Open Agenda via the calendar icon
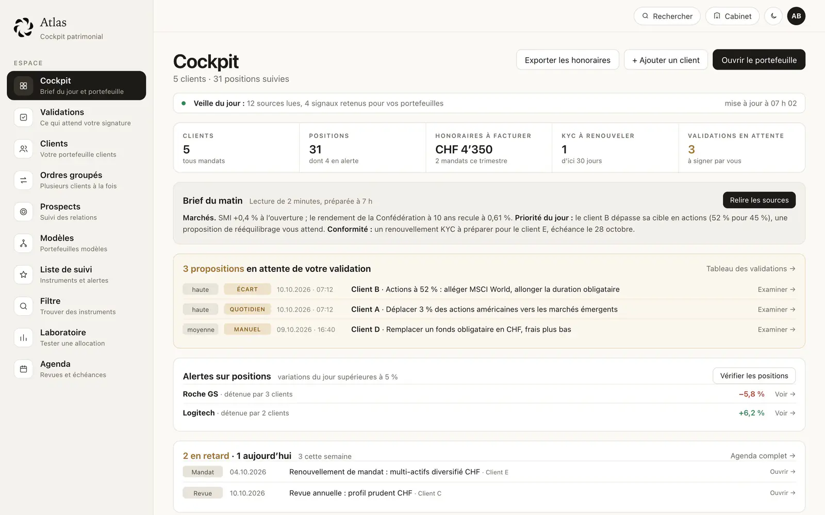 click(x=23, y=369)
